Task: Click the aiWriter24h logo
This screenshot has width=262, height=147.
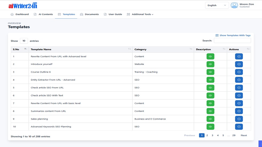Action: tap(23, 5)
